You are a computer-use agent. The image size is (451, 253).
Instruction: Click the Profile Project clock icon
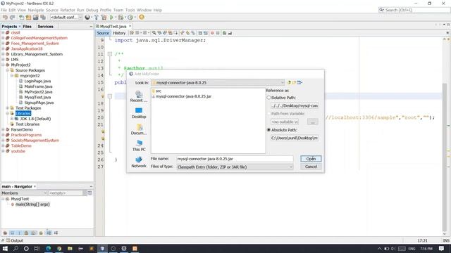(x=130, y=17)
